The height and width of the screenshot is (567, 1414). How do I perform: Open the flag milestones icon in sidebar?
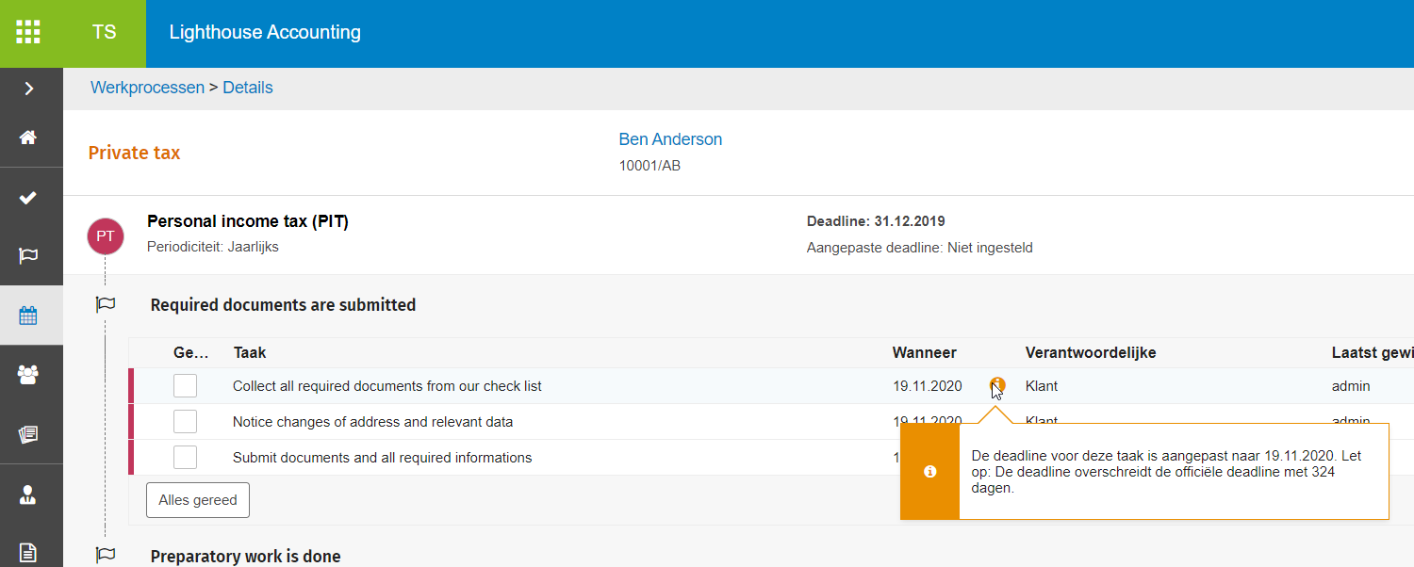[28, 256]
